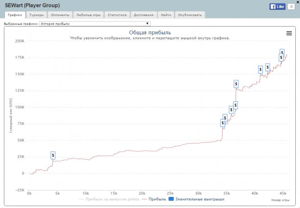The height and width of the screenshot is (208, 300).
Task: Click the $ win marker near 41k games
Action: 260,69
